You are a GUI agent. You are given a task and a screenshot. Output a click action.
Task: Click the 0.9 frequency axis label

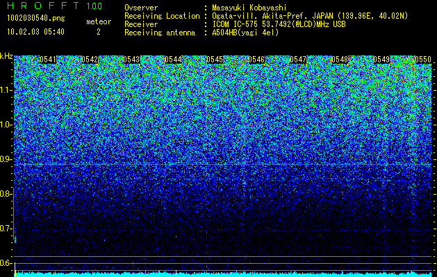(6, 159)
